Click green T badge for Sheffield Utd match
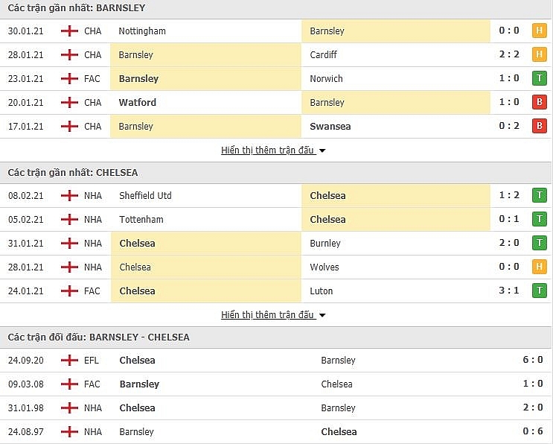Screen dimensions: 553x444 click(539, 196)
